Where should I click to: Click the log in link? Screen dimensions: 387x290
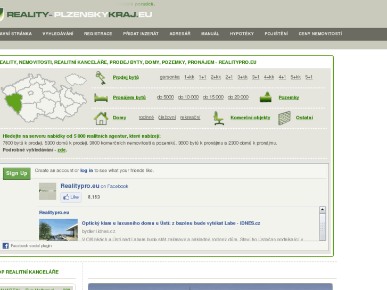[x=86, y=171]
